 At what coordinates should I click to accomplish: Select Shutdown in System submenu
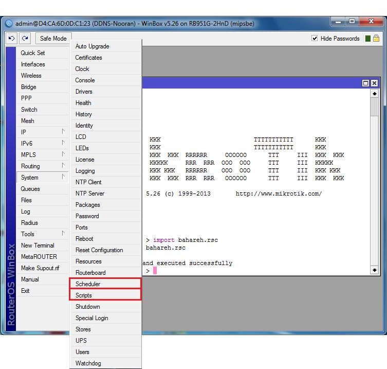(106, 307)
